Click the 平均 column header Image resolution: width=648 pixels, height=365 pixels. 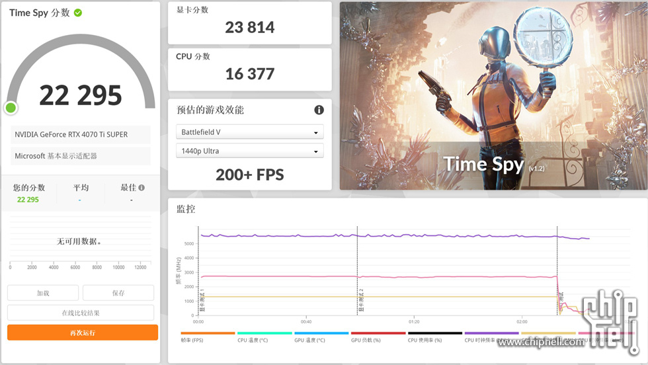(81, 188)
